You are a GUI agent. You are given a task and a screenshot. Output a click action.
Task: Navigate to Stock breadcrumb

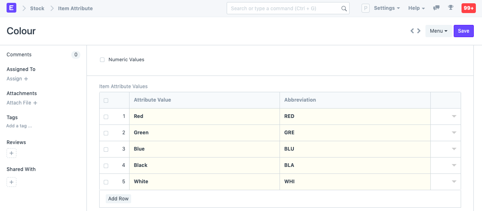[x=37, y=8]
